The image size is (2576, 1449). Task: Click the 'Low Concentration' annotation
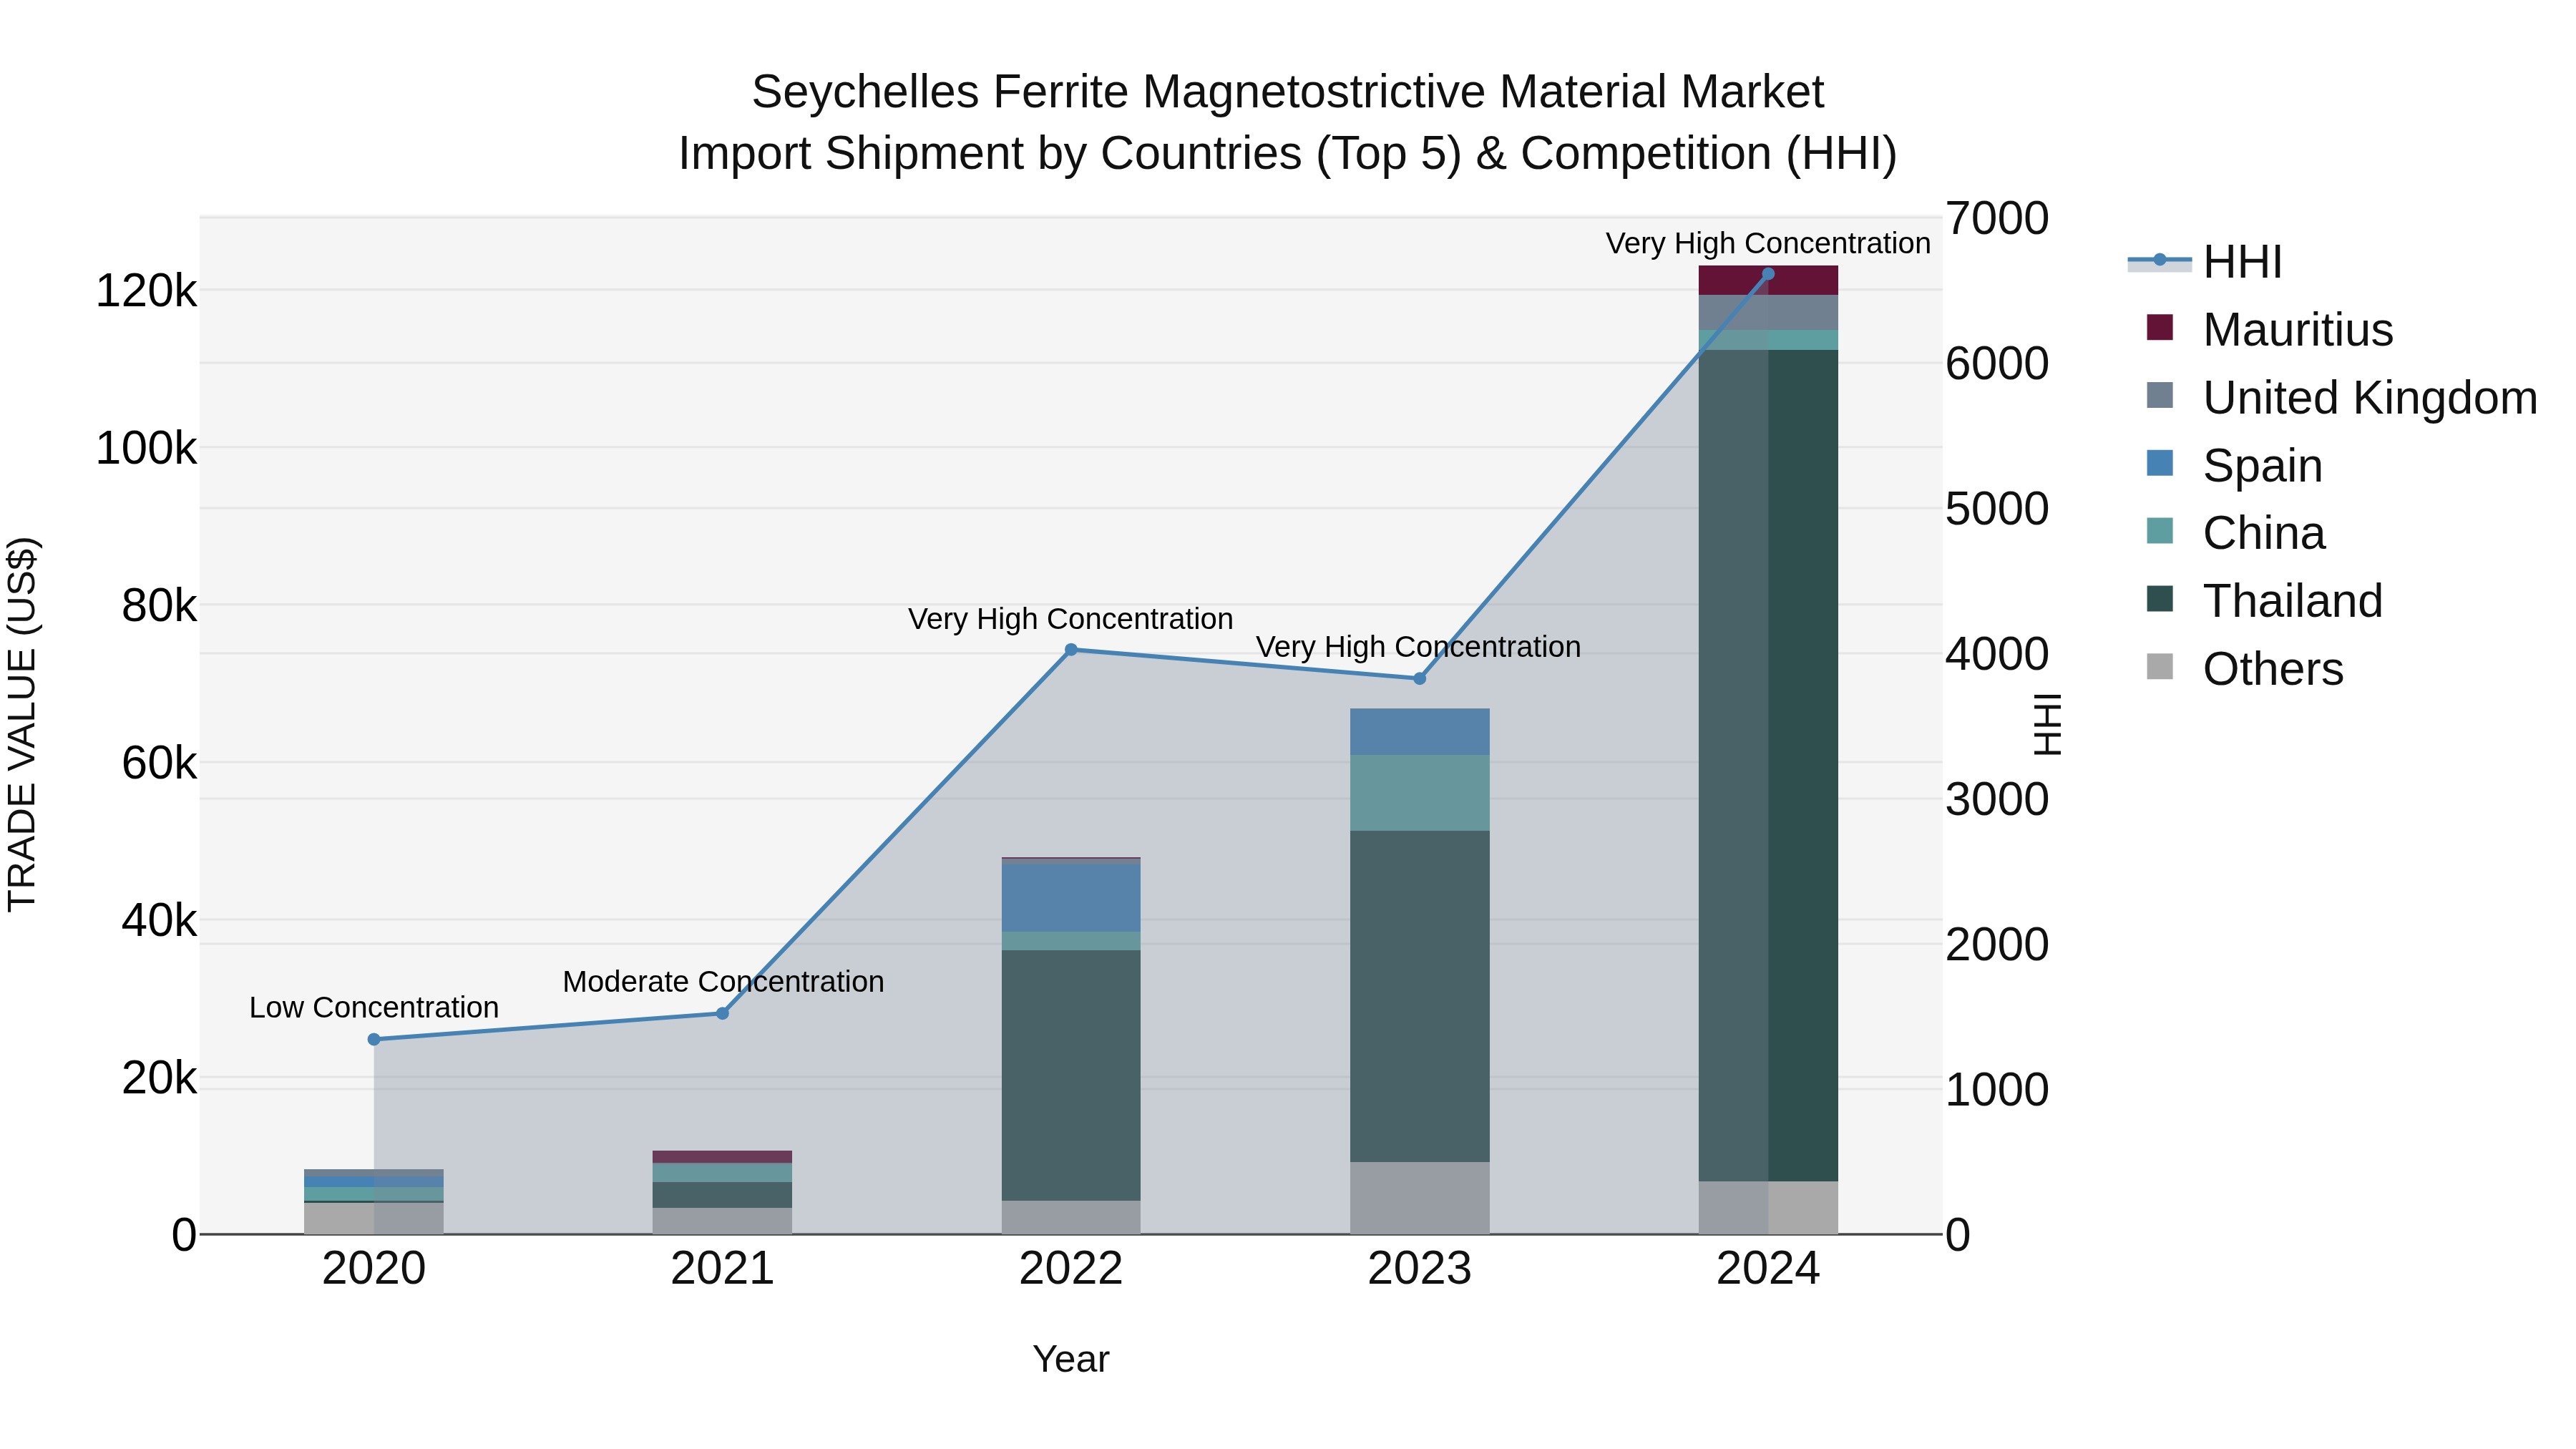coord(374,1007)
